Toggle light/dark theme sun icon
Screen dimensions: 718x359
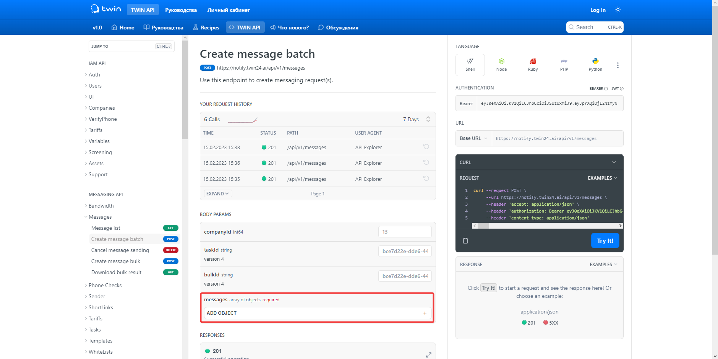[618, 10]
